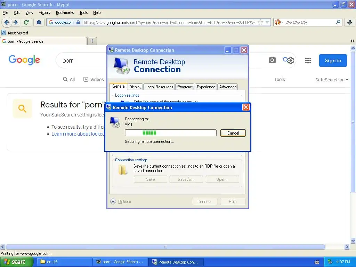Expand the SafeSearch on dropdown
This screenshot has width=356, height=267.
click(331, 80)
